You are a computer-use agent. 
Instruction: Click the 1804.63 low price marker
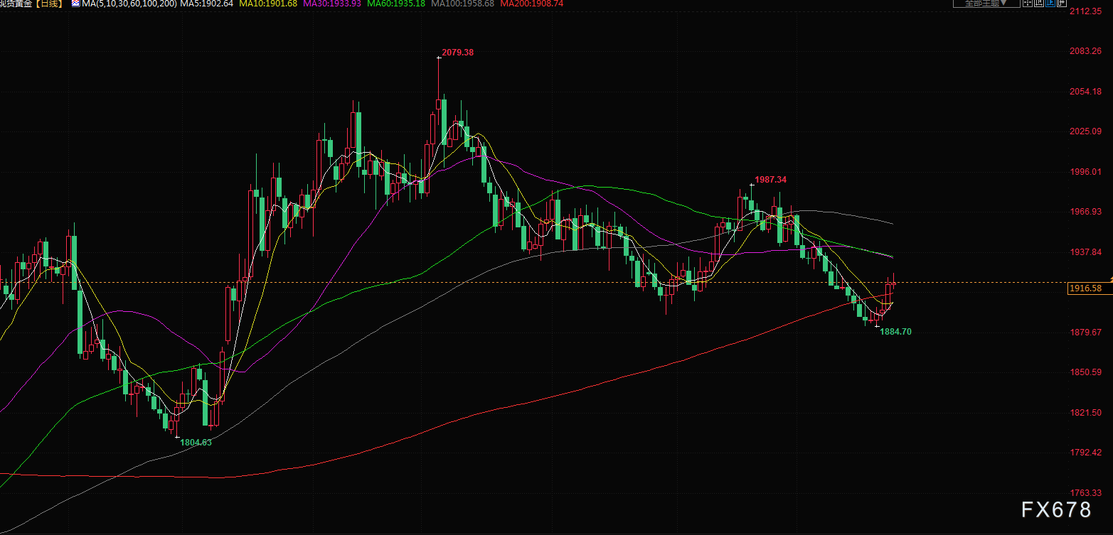coord(196,442)
